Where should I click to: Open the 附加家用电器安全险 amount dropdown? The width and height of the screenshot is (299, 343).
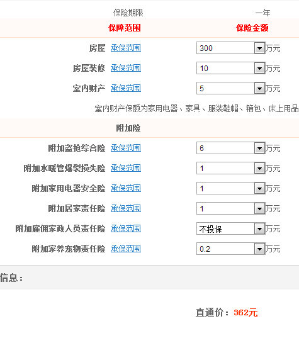[x=231, y=188]
